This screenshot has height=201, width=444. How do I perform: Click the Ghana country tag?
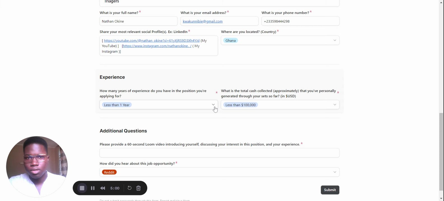coord(231,40)
